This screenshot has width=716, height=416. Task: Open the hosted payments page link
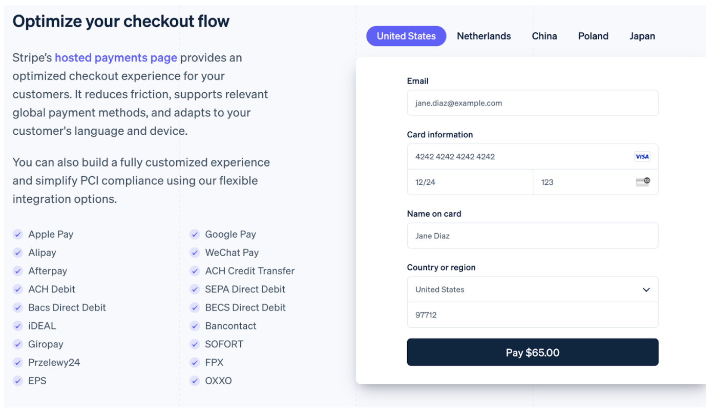(x=116, y=58)
